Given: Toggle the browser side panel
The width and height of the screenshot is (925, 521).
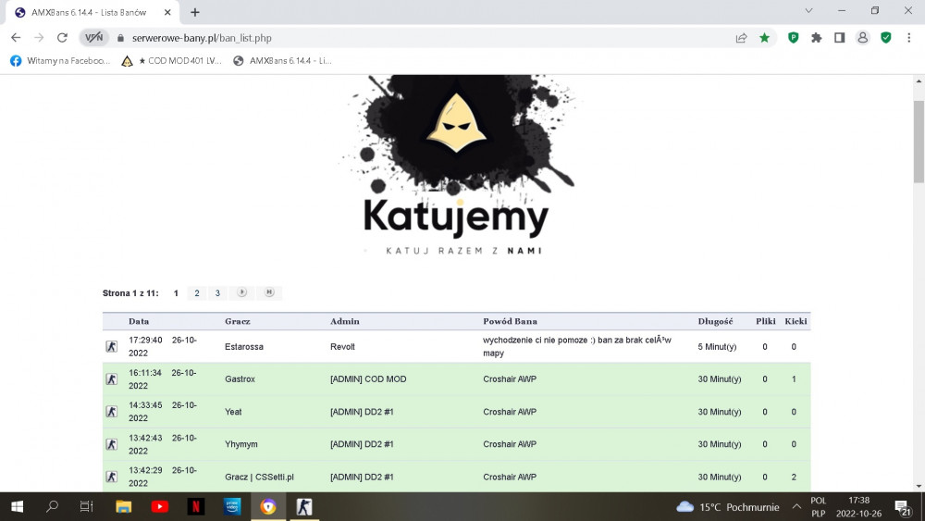Looking at the screenshot, I should pos(840,38).
